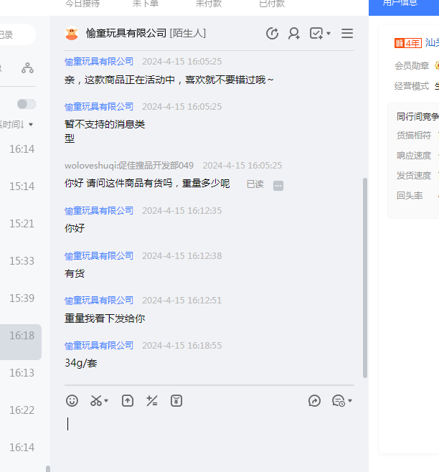Viewport: 439px width, 472px height.
Task: Click the yuan payment request icon
Action: pyautogui.click(x=176, y=401)
